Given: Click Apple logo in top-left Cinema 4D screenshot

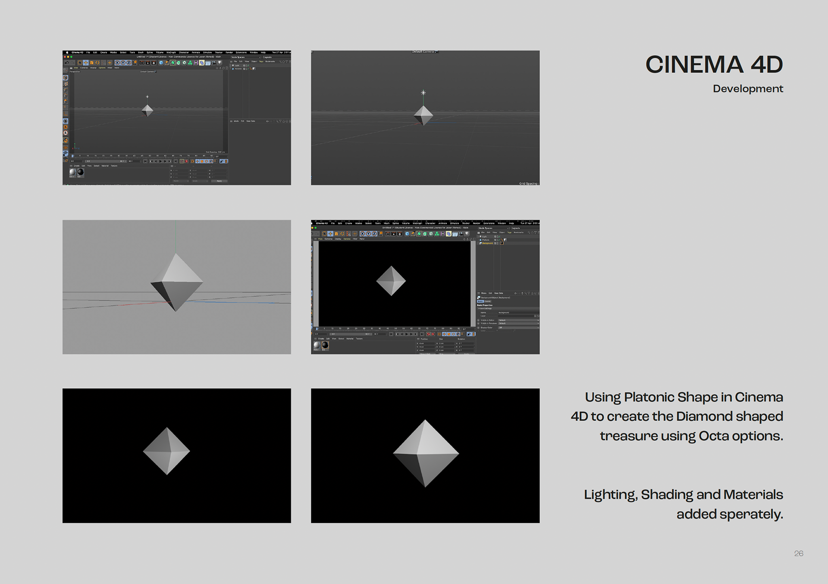Looking at the screenshot, I should [67, 52].
